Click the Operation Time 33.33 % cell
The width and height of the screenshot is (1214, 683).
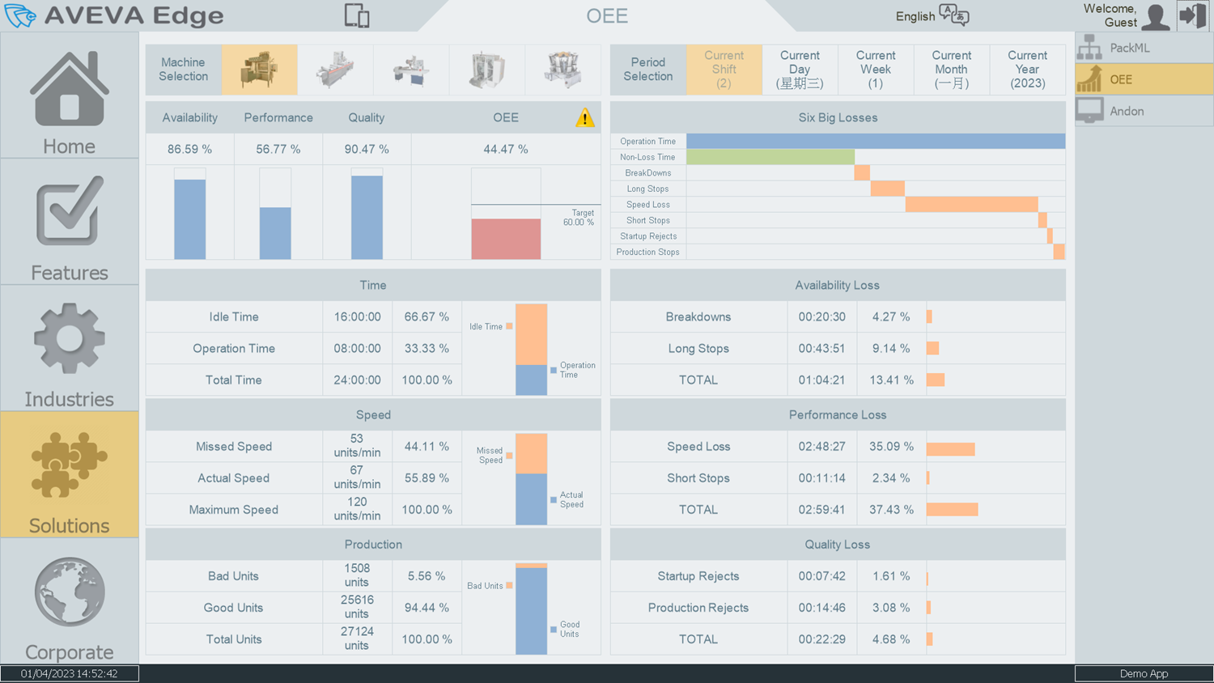pyautogui.click(x=427, y=349)
